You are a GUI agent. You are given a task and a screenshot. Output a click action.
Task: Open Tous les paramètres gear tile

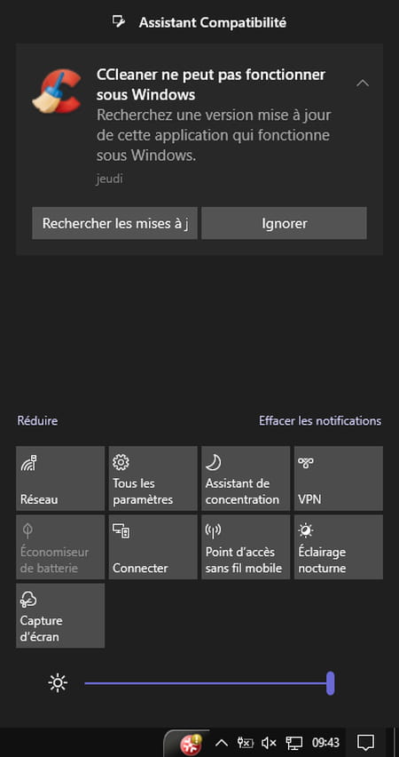coord(153,478)
